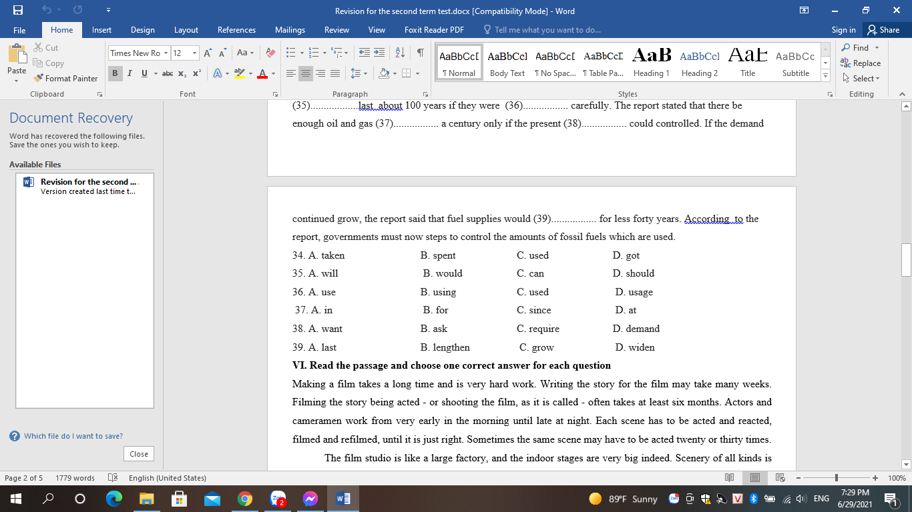Center align text
The image size is (912, 512).
coord(306,73)
